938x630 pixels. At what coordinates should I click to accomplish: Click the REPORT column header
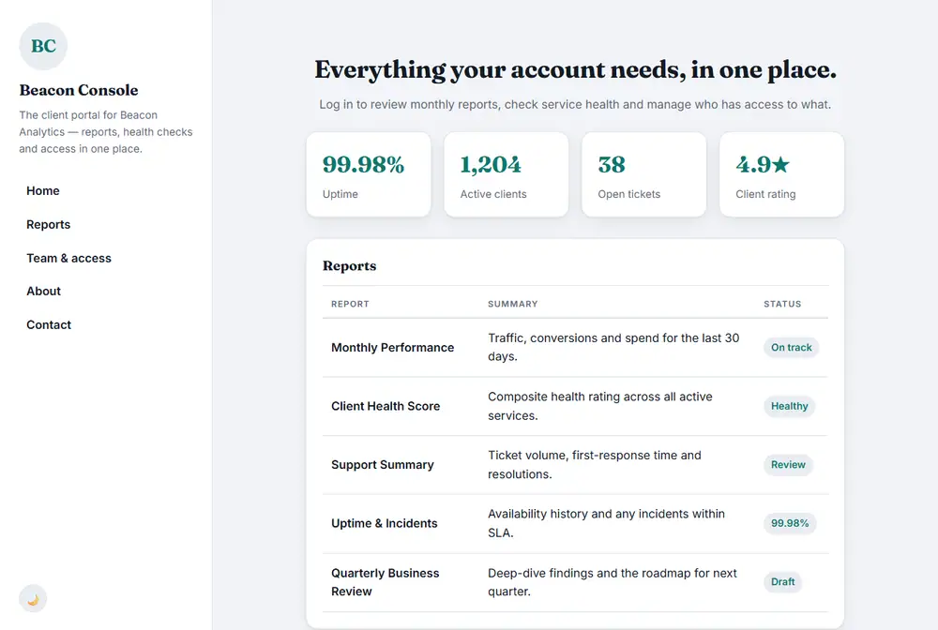click(350, 304)
